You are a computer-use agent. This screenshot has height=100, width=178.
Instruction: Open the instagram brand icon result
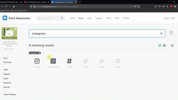coord(37,61)
